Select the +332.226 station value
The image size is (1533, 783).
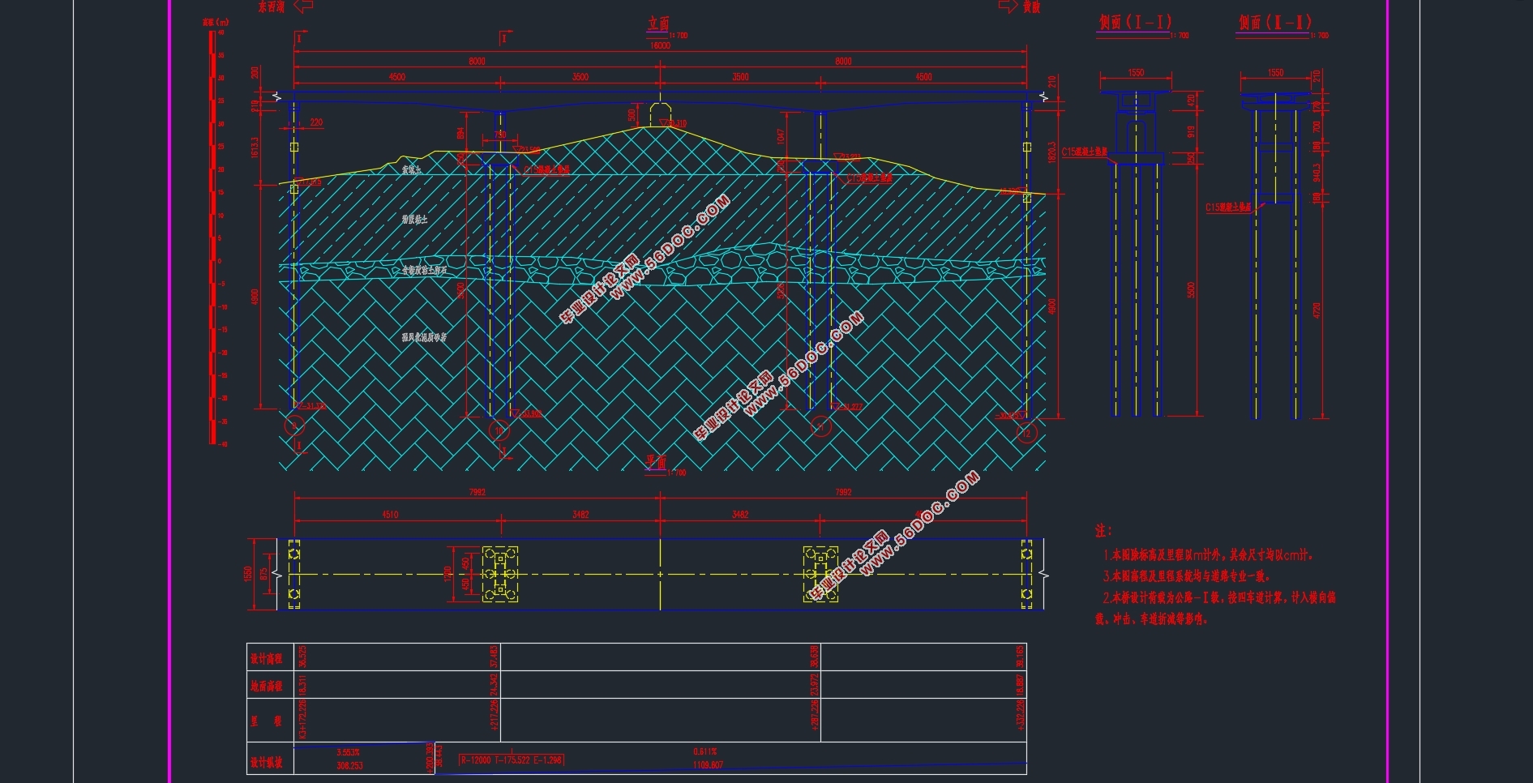(1020, 714)
